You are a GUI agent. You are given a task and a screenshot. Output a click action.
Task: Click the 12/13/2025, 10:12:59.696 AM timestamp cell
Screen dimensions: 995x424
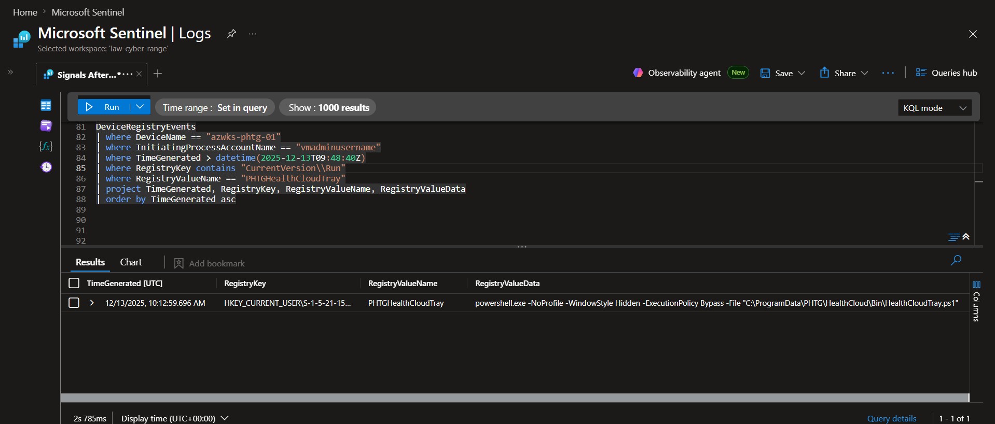155,303
